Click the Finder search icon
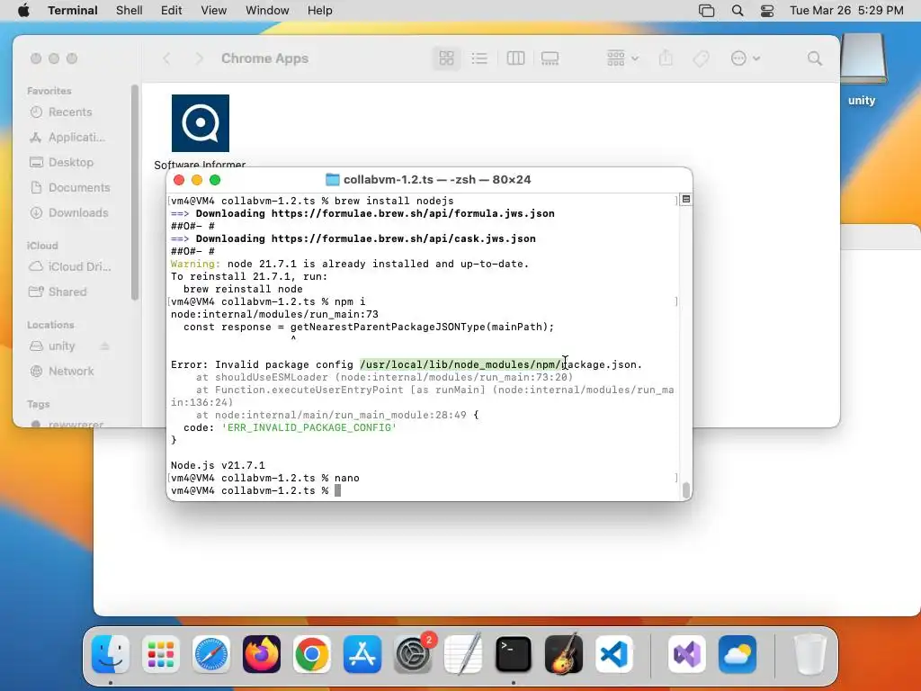Screen dimensions: 921x691 click(814, 58)
